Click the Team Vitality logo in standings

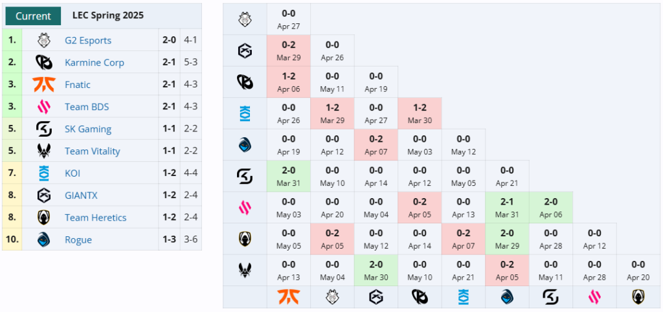44,151
